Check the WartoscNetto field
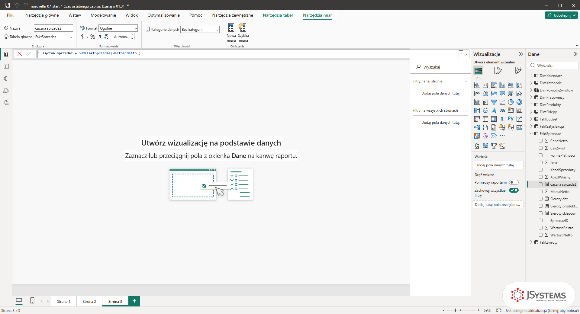Screen dimensions: 580x314 point(541,235)
